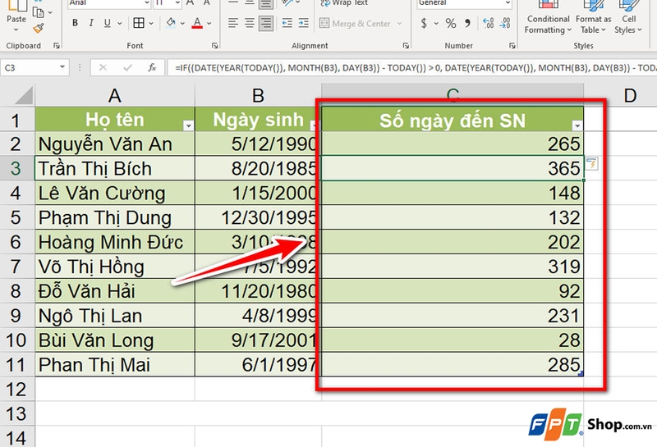This screenshot has height=447, width=657.
Task: Click the Insert Function fx icon
Action: pyautogui.click(x=152, y=67)
